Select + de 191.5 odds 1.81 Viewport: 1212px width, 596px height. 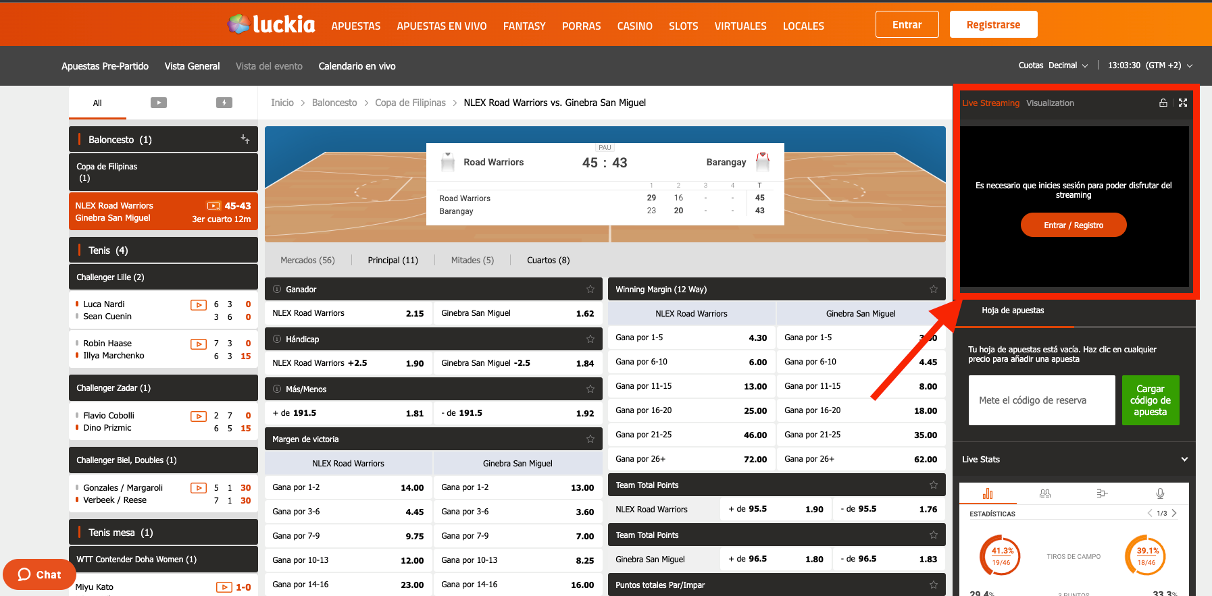349,413
